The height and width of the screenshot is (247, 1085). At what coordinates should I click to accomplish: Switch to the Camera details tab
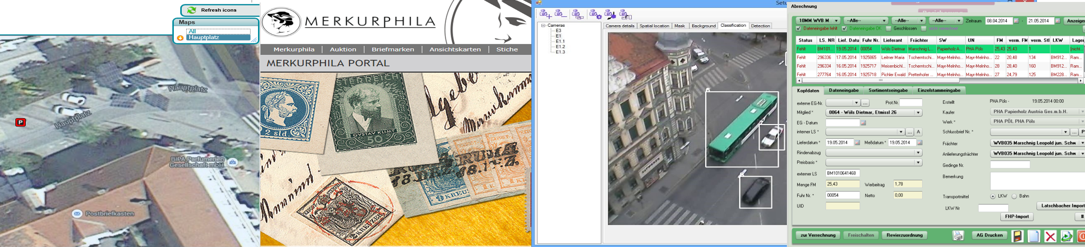(x=620, y=26)
